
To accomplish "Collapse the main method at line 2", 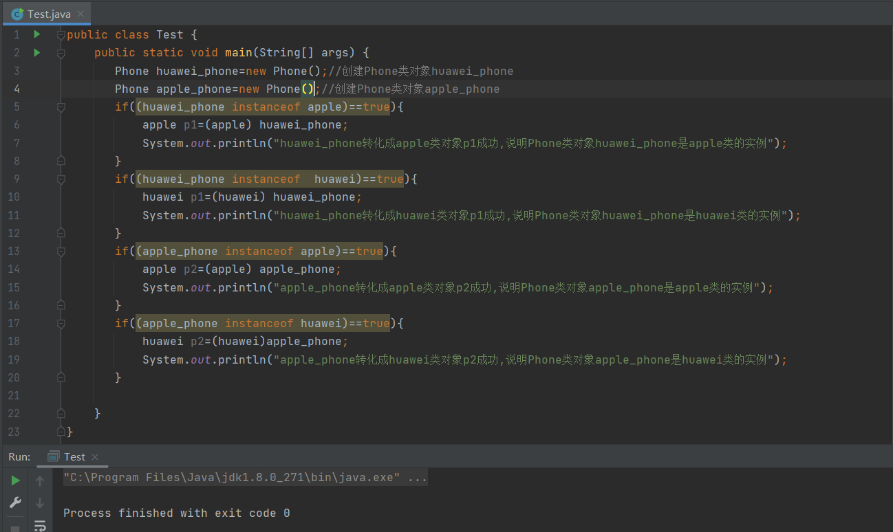I will pyautogui.click(x=61, y=52).
